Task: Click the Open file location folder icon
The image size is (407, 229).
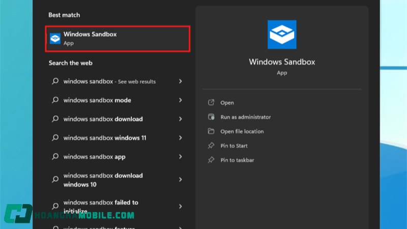Action: tap(211, 131)
